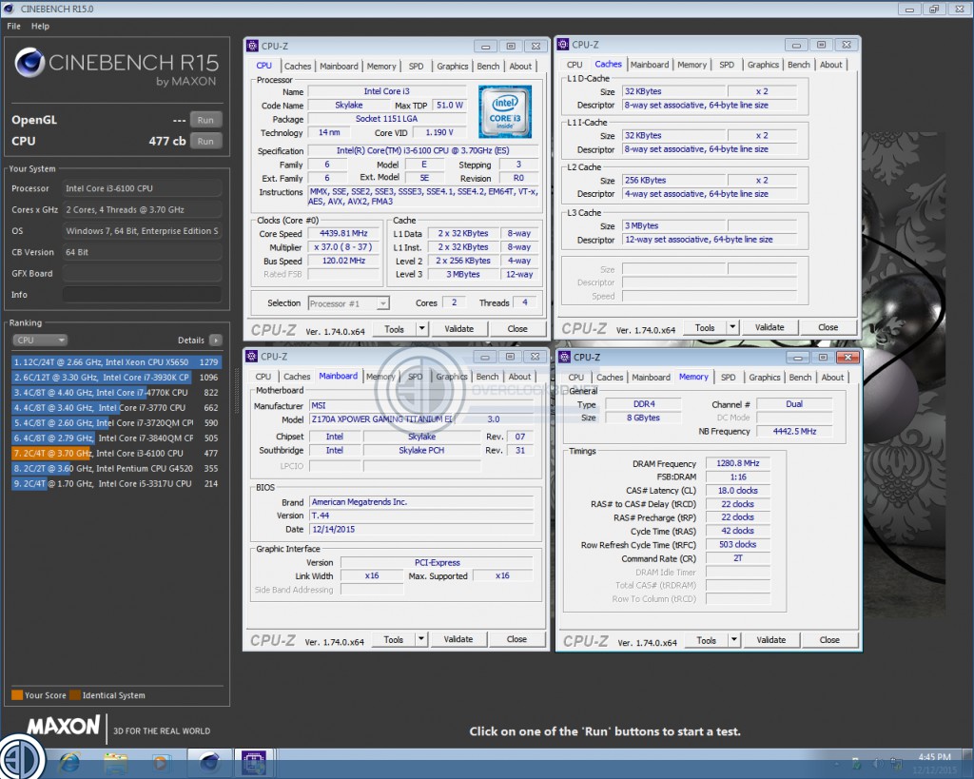Open the CPU ranking type dropdown
This screenshot has width=974, height=779.
pyautogui.click(x=40, y=340)
